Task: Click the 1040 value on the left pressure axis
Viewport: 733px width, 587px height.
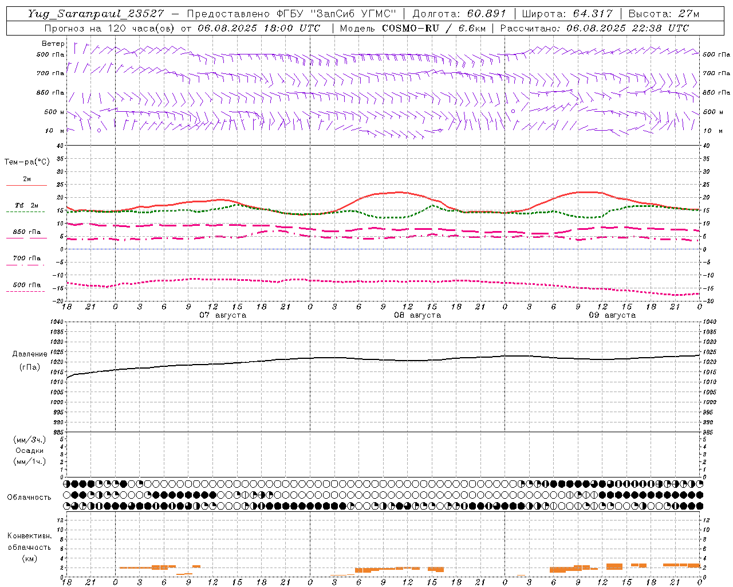Action: (x=56, y=322)
